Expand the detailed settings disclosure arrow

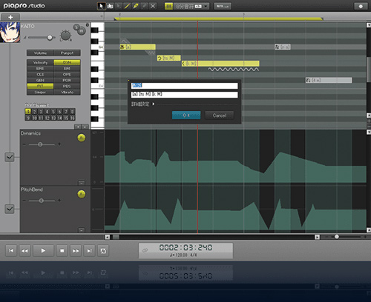(x=154, y=104)
